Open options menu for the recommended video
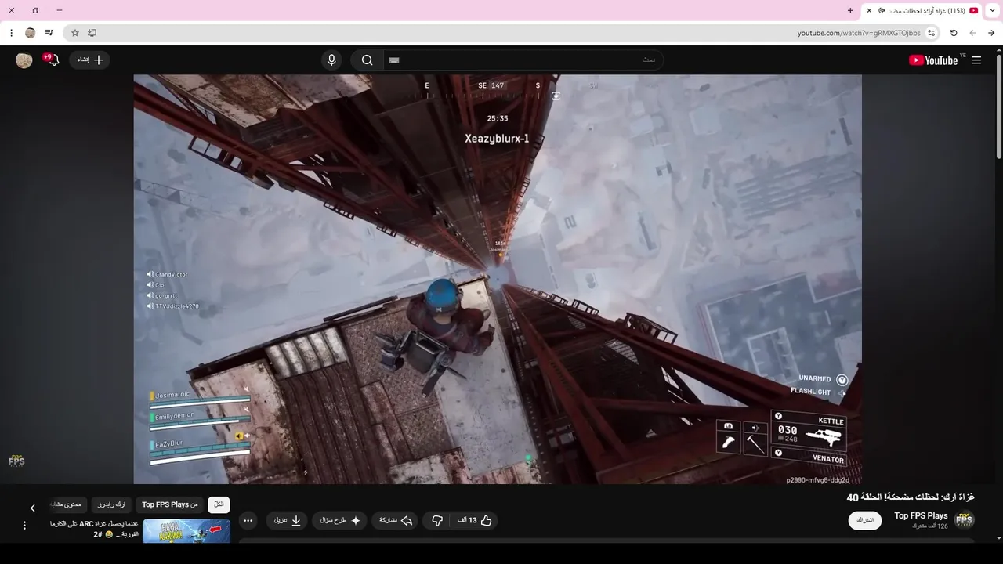Screen dimensions: 1003x564 click(24, 526)
